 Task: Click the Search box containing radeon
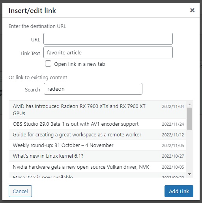click(93, 89)
